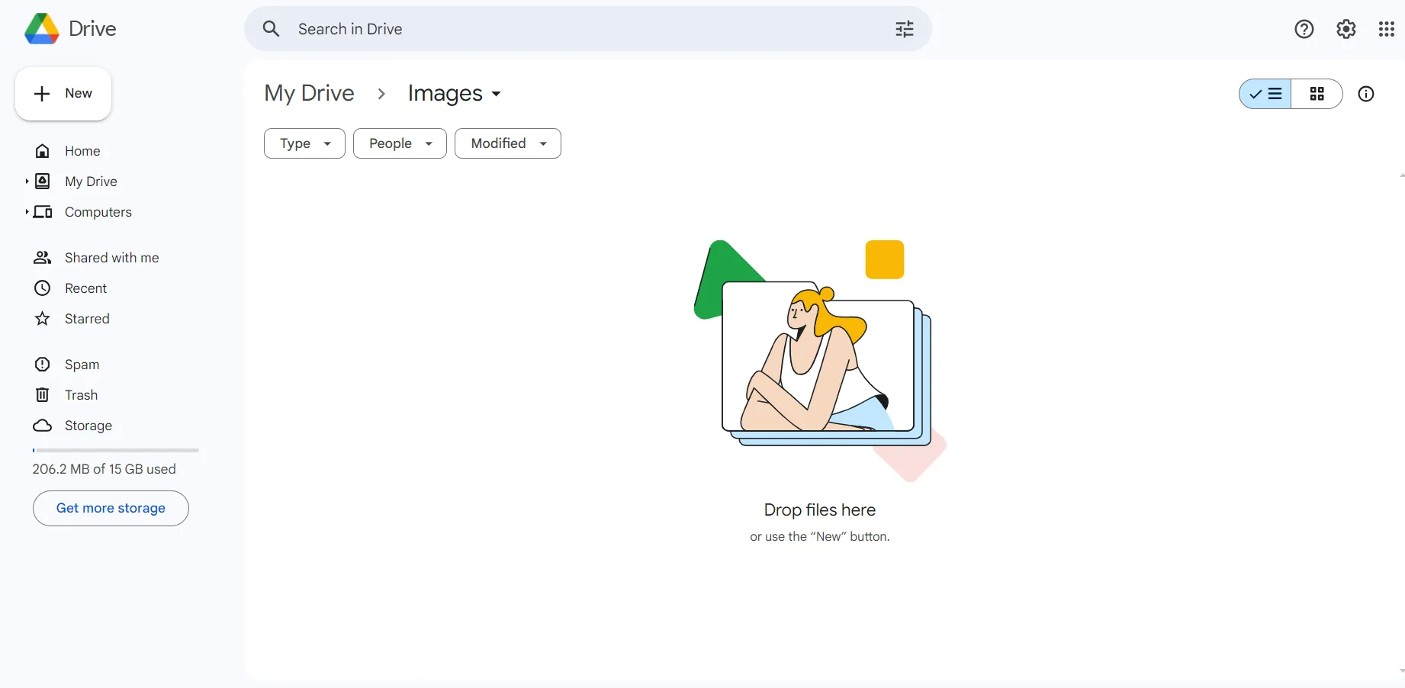Open the Google Drive home logo

click(70, 28)
